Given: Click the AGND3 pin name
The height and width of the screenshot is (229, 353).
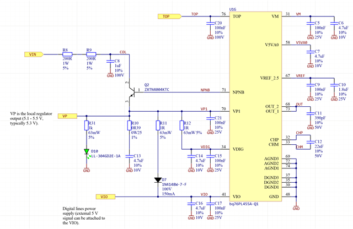Looking at the screenshot, I should coord(271,159).
